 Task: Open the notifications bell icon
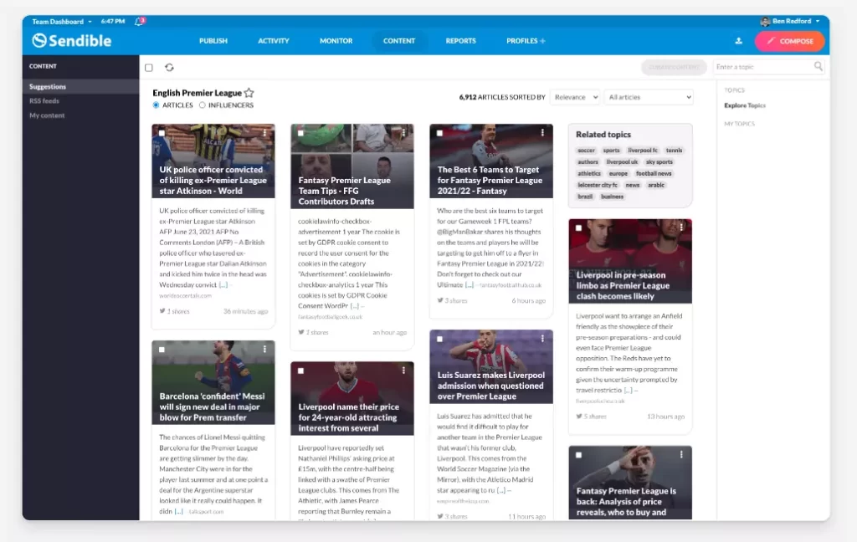(140, 21)
